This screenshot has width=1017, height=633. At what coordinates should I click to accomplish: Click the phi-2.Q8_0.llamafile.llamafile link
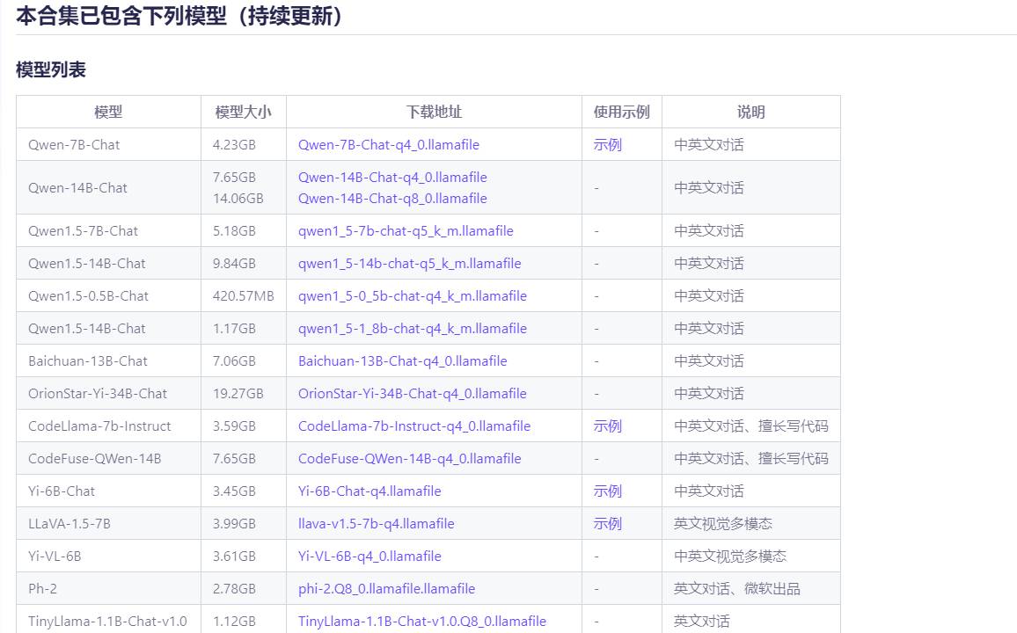coord(386,588)
